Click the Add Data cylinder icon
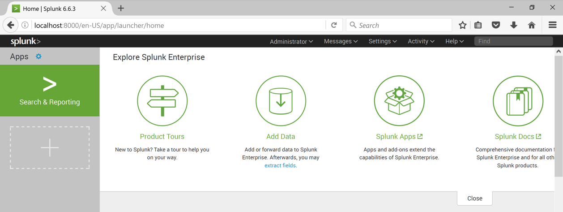 (281, 101)
